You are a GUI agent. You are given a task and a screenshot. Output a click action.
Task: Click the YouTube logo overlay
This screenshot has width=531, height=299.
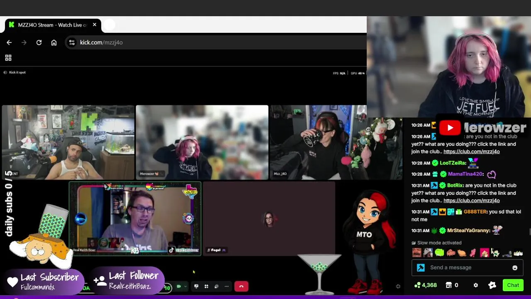pyautogui.click(x=450, y=128)
